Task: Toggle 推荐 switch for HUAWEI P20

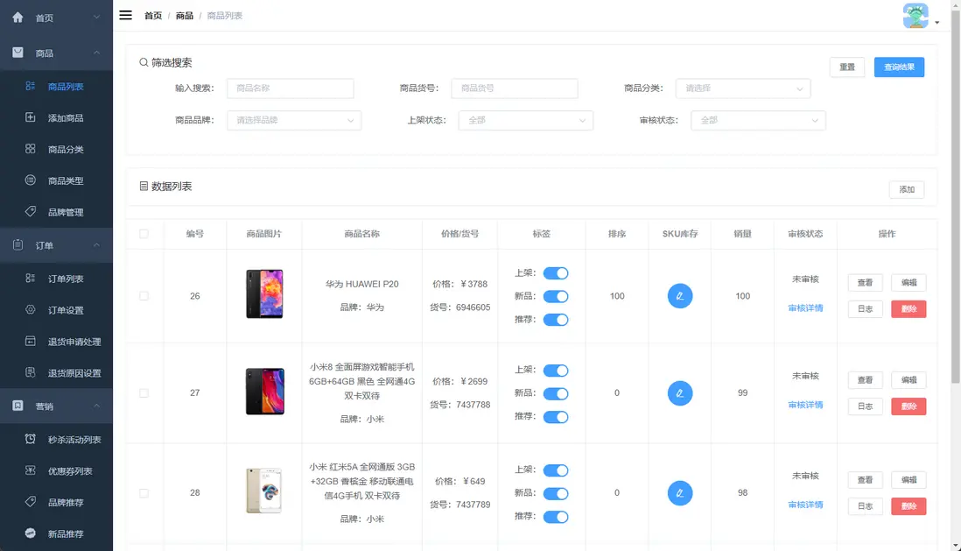Action: coord(556,320)
